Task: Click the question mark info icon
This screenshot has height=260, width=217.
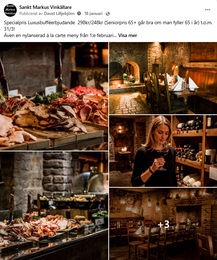Action: tap(79, 14)
